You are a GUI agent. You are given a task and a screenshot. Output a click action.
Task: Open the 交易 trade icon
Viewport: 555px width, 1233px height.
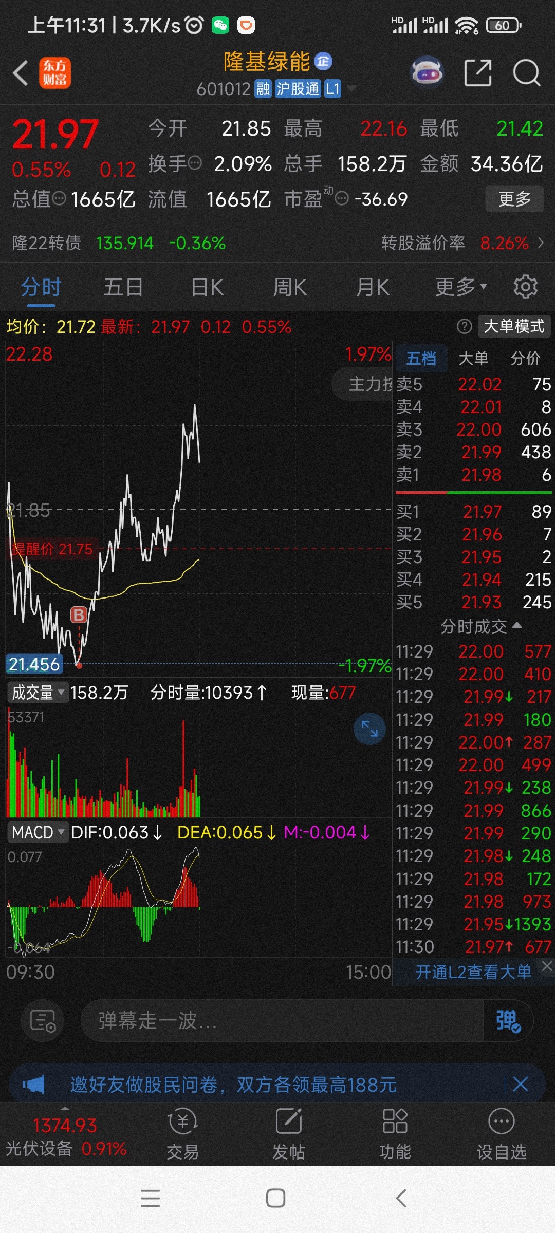click(182, 1134)
